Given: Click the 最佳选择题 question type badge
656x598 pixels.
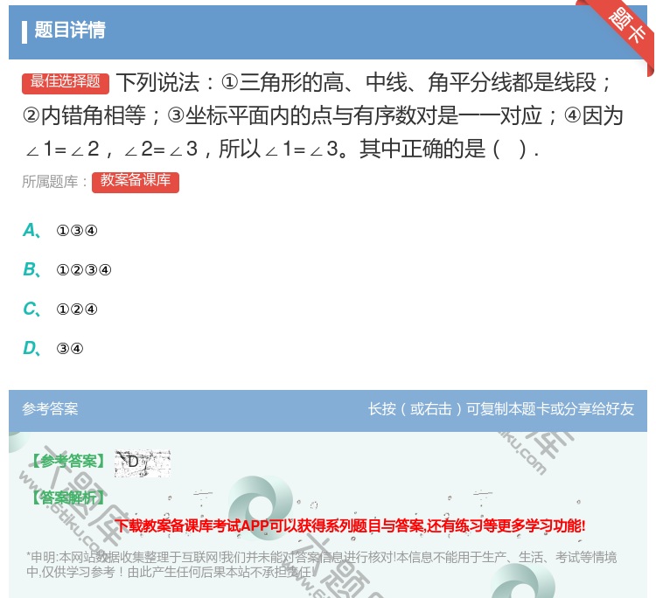Looking at the screenshot, I should (66, 82).
